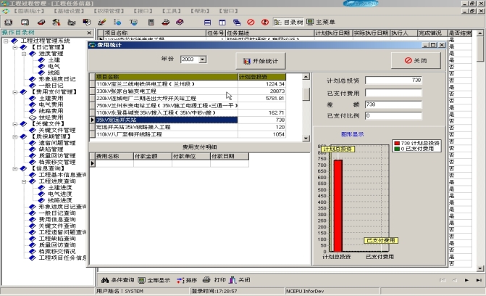Collapse the 进度管理 tree node

pos(24,54)
